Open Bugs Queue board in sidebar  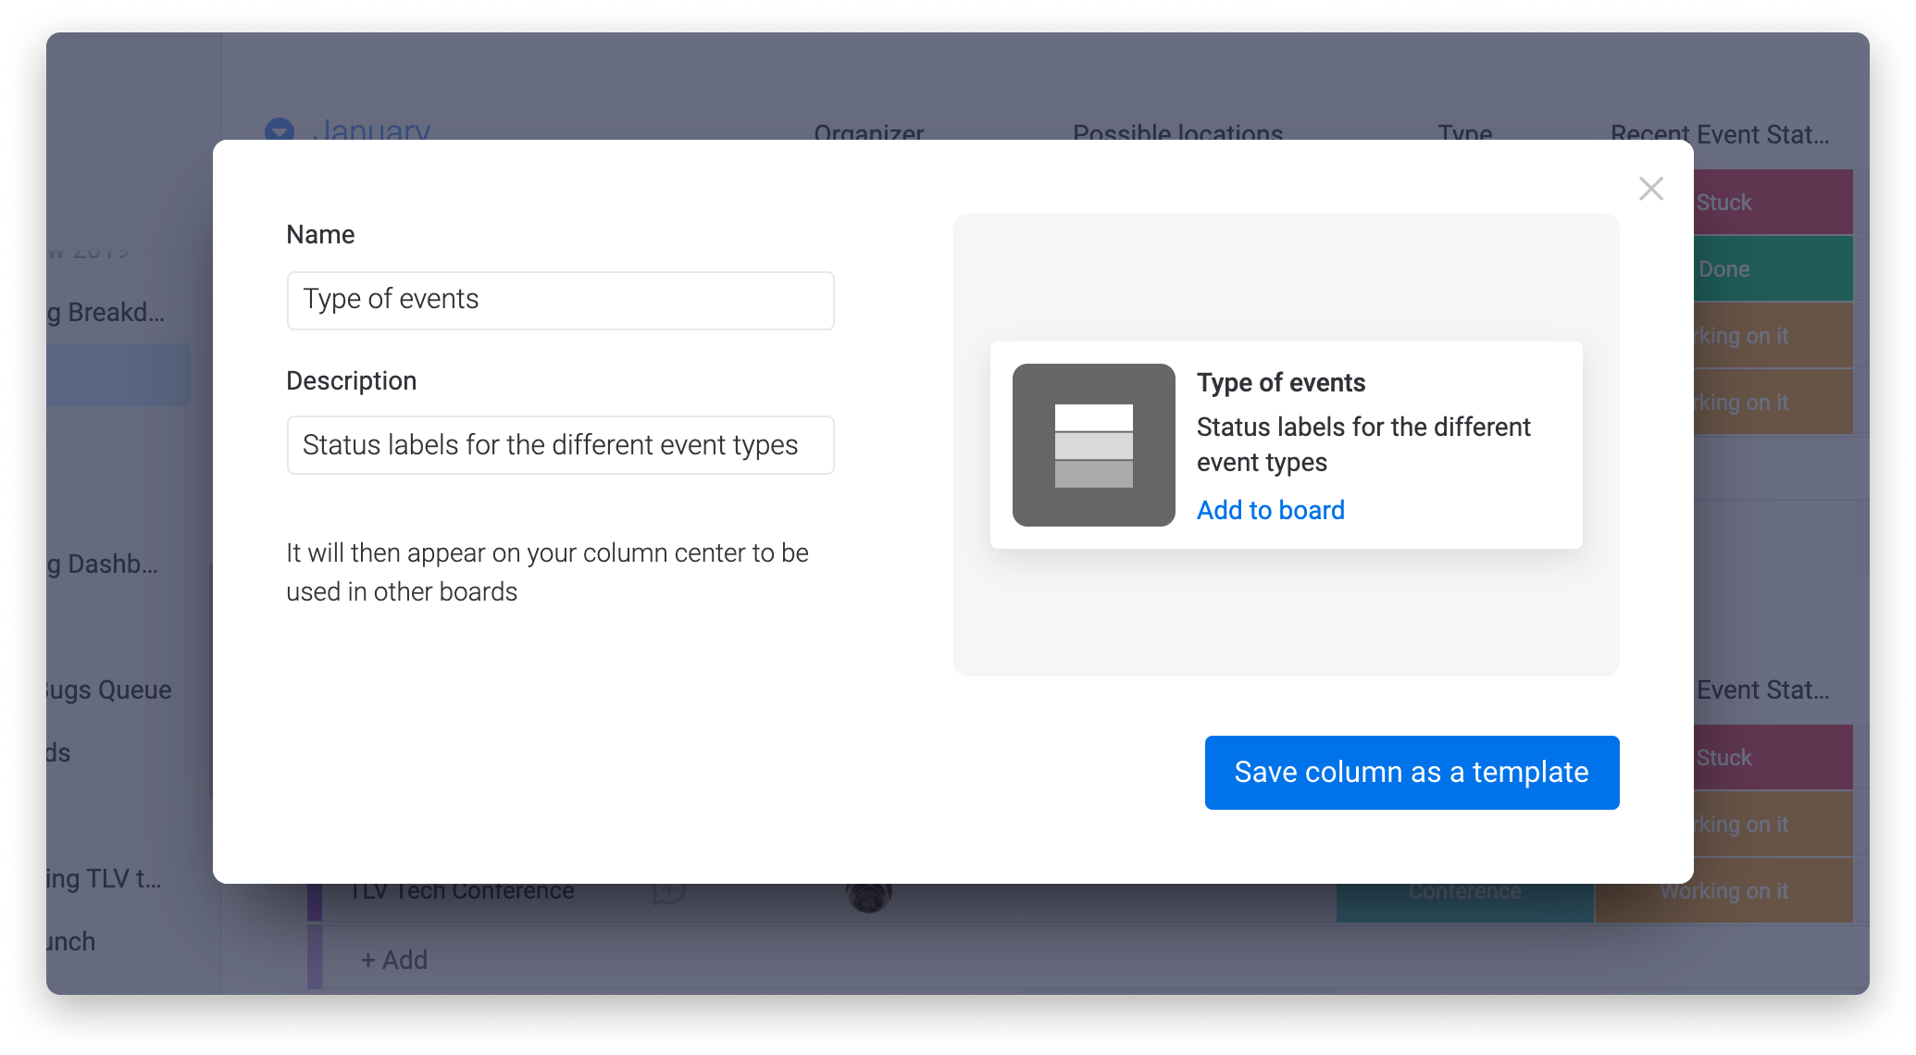click(x=109, y=690)
